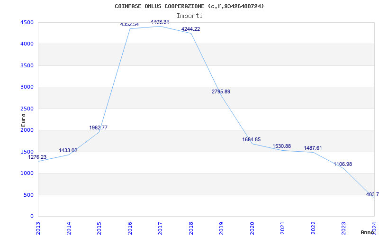This screenshot has width=379, height=237.
Task: Click the x-axis year 2017
Action: pyautogui.click(x=161, y=228)
